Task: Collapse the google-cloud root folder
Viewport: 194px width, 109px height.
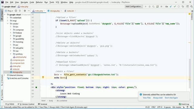Action: pos(5,15)
